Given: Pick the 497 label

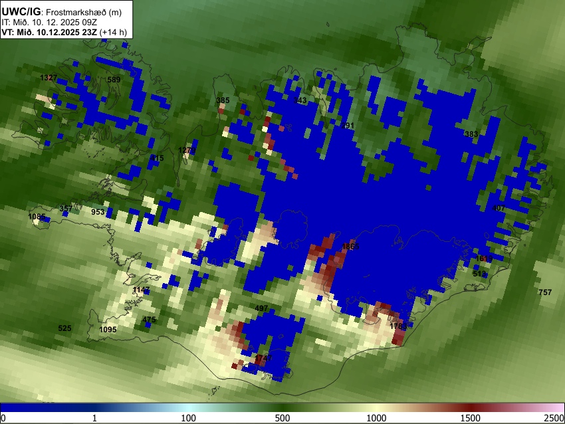Looking at the screenshot, I should pyautogui.click(x=261, y=308).
